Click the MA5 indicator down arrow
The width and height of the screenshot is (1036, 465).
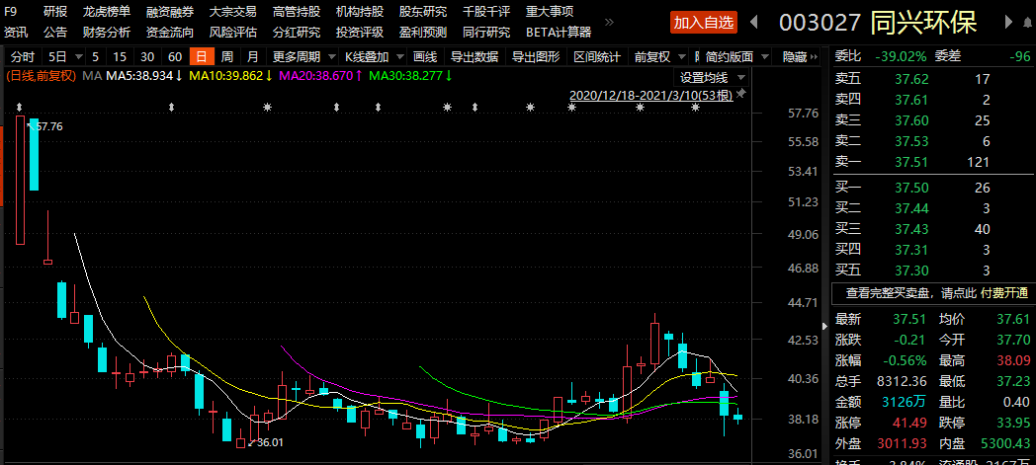tap(178, 75)
